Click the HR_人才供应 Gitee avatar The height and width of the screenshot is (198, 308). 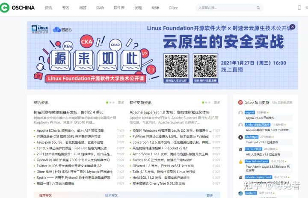(x=240, y=149)
